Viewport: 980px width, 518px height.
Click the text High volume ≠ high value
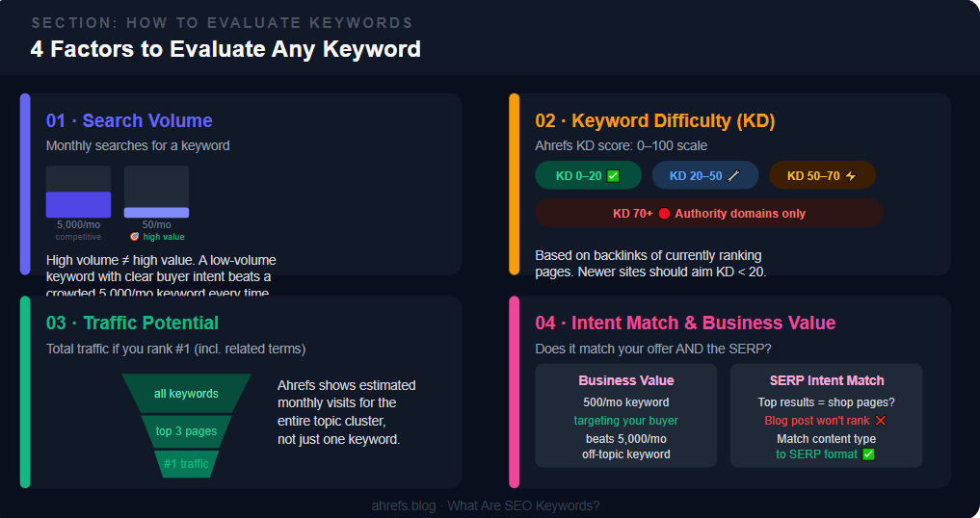[x=119, y=260]
